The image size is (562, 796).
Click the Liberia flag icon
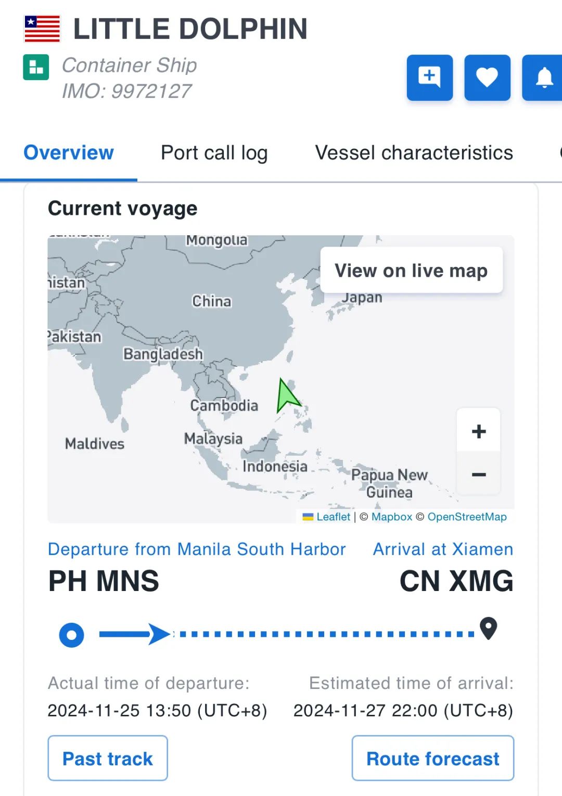click(x=42, y=29)
